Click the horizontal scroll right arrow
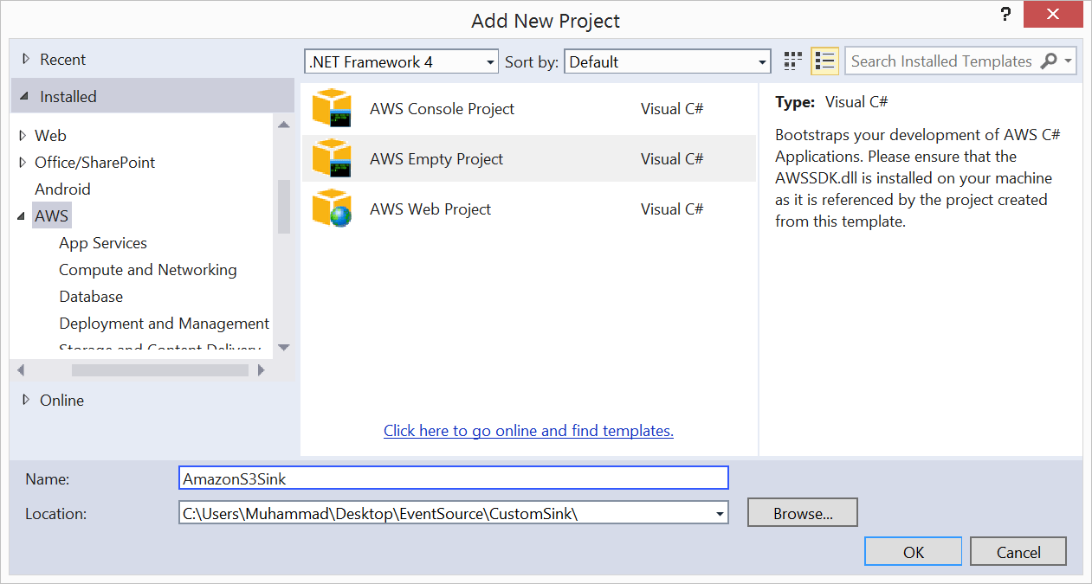 pyautogui.click(x=262, y=370)
